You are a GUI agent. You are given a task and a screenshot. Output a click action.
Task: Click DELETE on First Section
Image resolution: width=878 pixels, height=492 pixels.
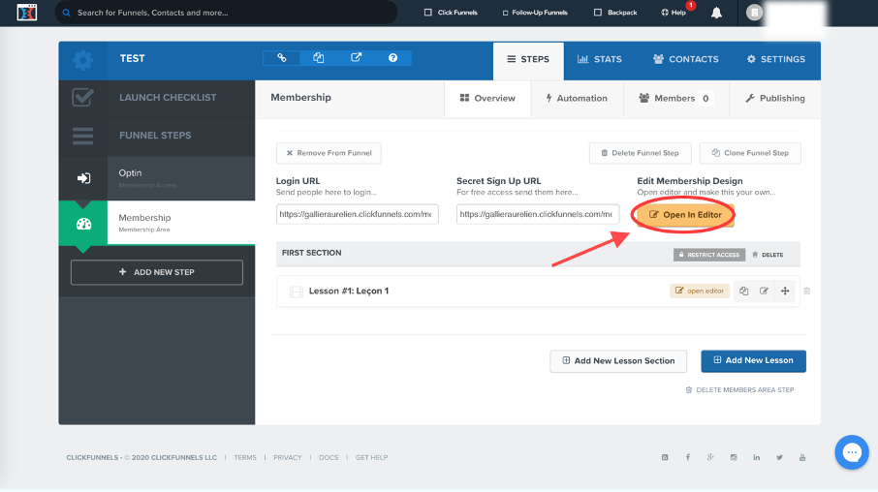(x=768, y=255)
